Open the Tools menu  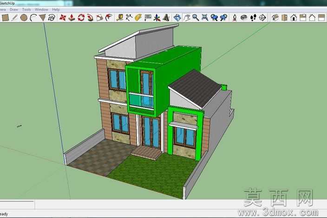click(x=26, y=10)
